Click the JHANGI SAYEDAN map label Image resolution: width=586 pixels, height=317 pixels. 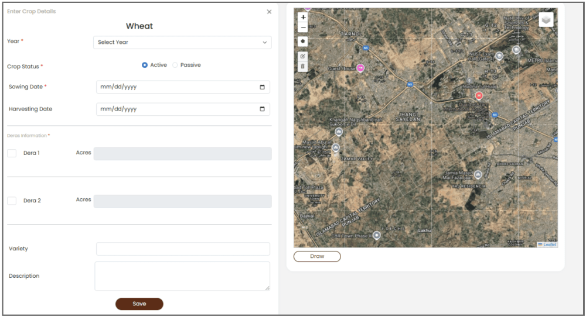408,117
